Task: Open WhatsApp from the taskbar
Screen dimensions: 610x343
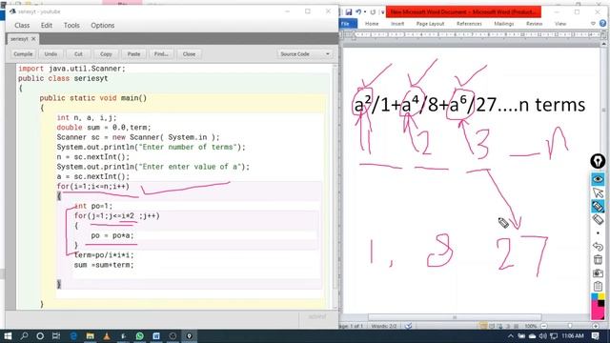Action: 139,336
